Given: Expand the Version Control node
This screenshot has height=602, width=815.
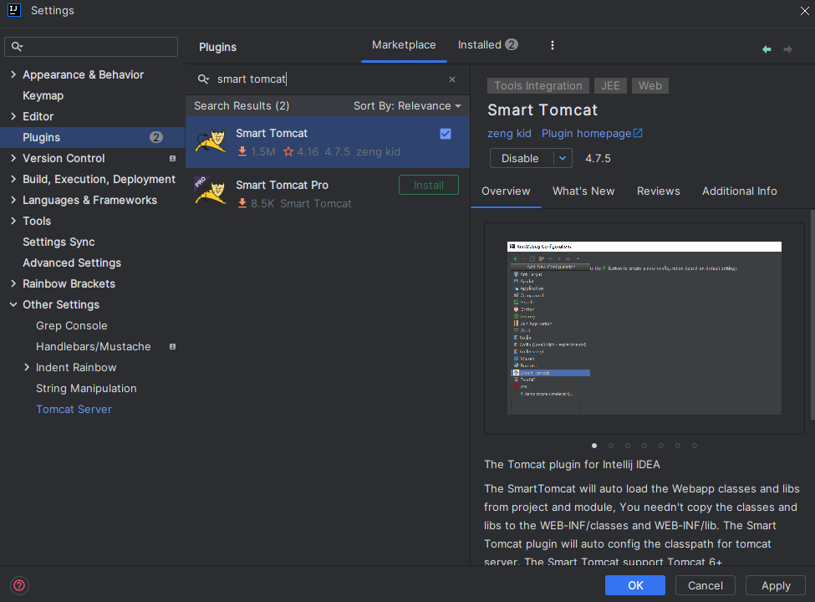Looking at the screenshot, I should pos(13,158).
